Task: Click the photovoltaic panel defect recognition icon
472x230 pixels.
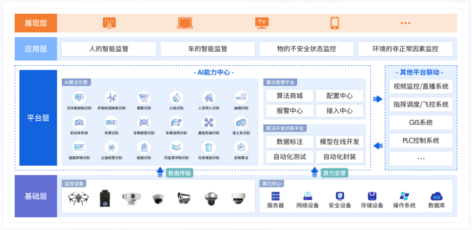Action: click(79, 97)
